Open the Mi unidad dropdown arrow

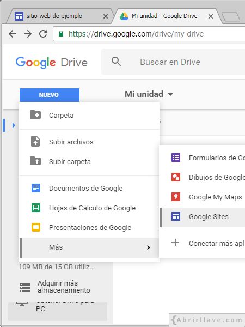(170, 94)
